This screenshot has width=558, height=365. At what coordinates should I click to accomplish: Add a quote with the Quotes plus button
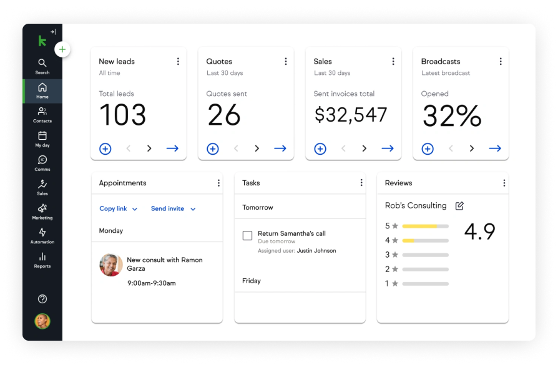coord(212,148)
